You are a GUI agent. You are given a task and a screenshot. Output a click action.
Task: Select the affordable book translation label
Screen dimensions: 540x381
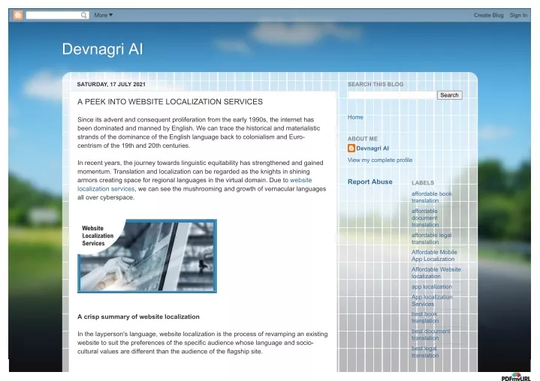432,197
